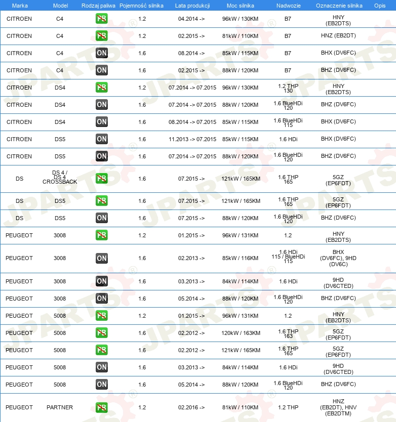Screen dimensions: 396x422
Task: Click the 08.2014 -> date in C4 row
Action: click(191, 53)
